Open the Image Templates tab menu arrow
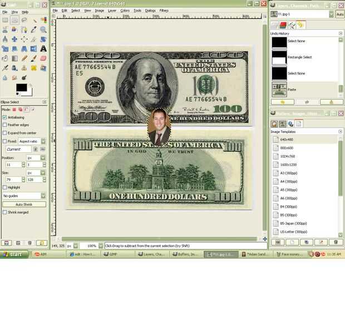The height and width of the screenshot is (336, 345). pos(341,131)
